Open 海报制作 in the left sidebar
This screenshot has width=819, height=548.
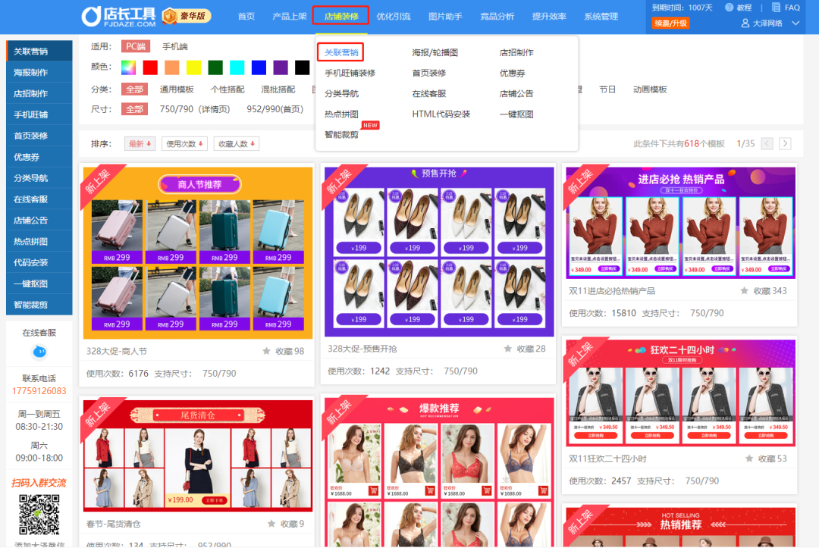pyautogui.click(x=39, y=72)
